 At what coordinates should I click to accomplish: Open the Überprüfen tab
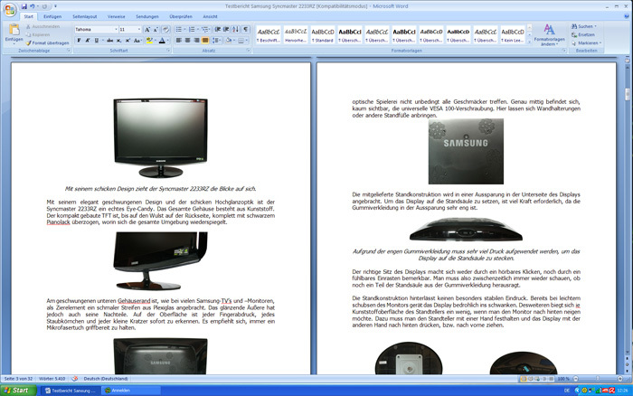(x=181, y=16)
